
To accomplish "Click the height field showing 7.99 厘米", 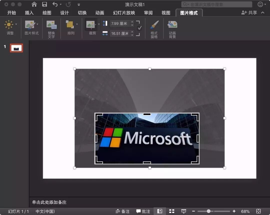I will [120, 24].
